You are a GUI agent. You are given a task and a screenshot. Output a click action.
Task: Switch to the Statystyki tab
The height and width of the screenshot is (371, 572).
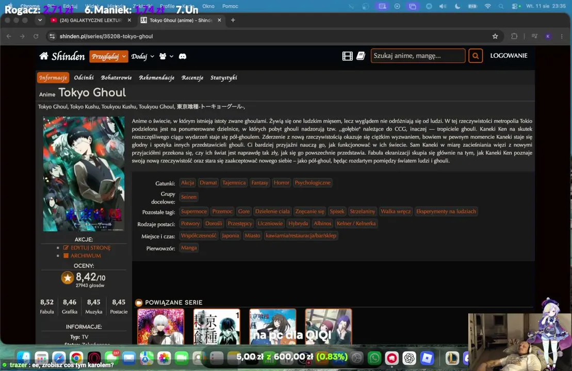coord(224,78)
